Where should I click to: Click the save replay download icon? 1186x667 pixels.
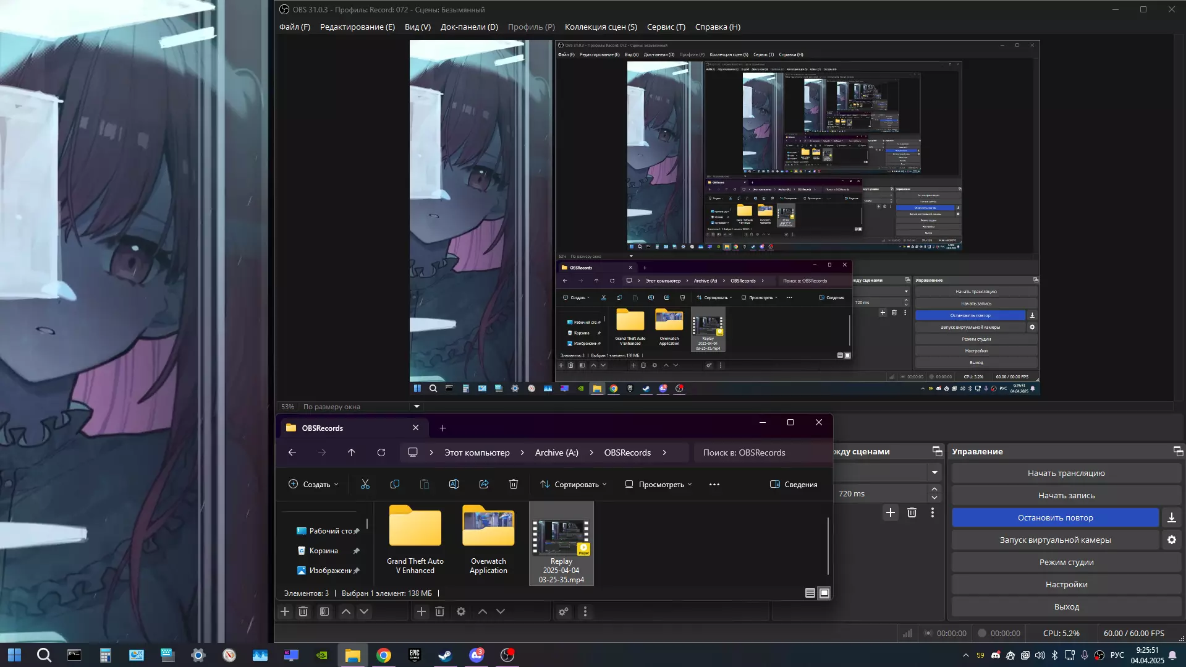tap(1171, 518)
